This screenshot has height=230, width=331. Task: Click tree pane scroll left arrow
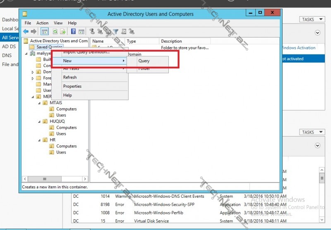(x=25, y=179)
